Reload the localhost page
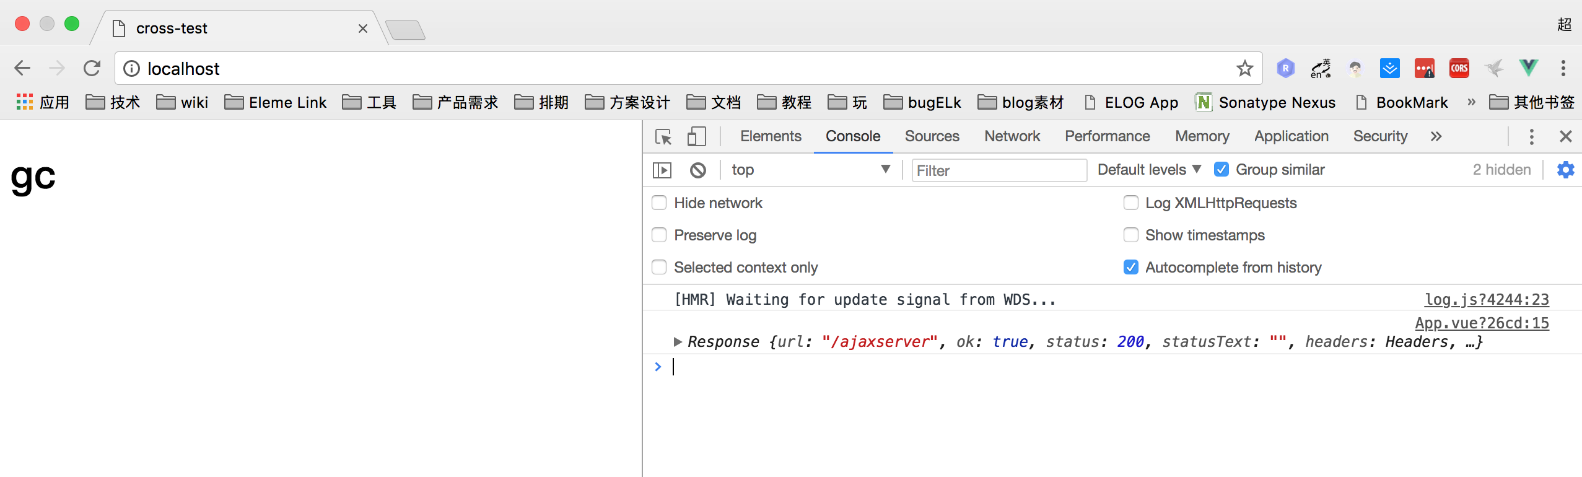 coord(92,68)
